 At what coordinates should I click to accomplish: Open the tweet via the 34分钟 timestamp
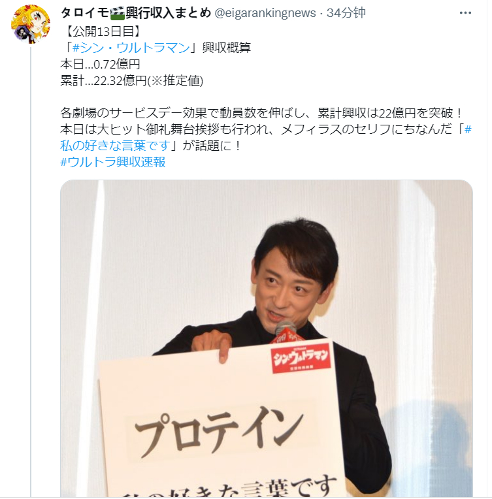tap(346, 13)
